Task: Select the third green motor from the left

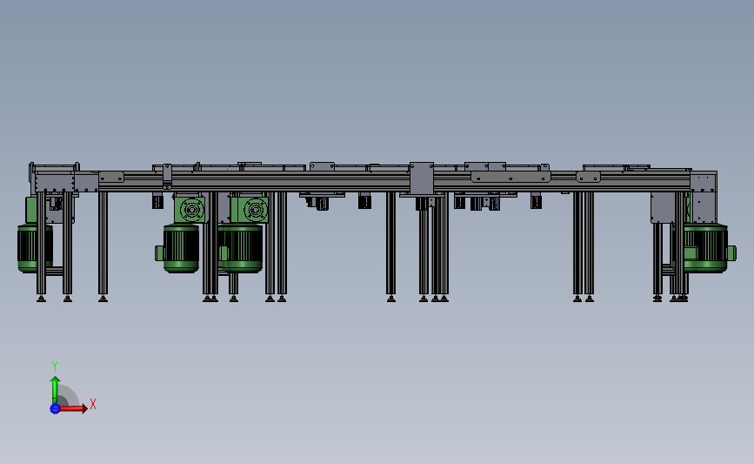Action: [242, 248]
